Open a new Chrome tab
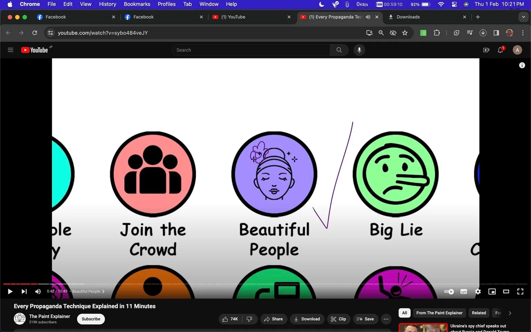This screenshot has width=531, height=332. [478, 17]
